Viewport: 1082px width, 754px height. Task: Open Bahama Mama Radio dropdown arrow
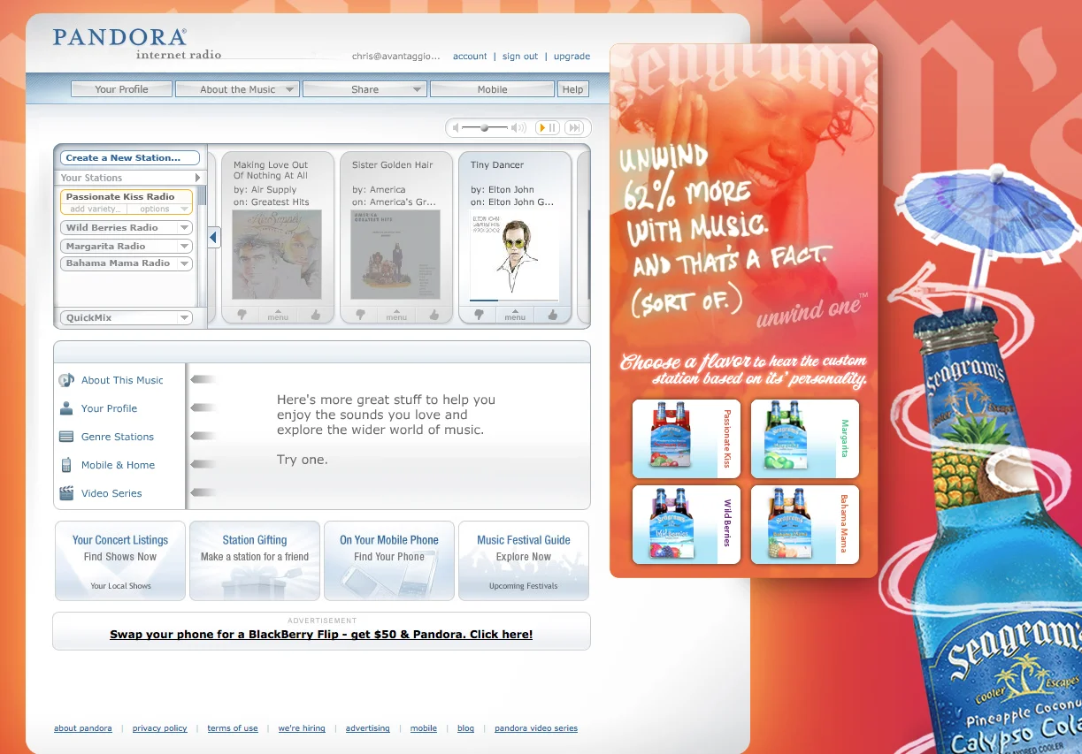coord(184,263)
